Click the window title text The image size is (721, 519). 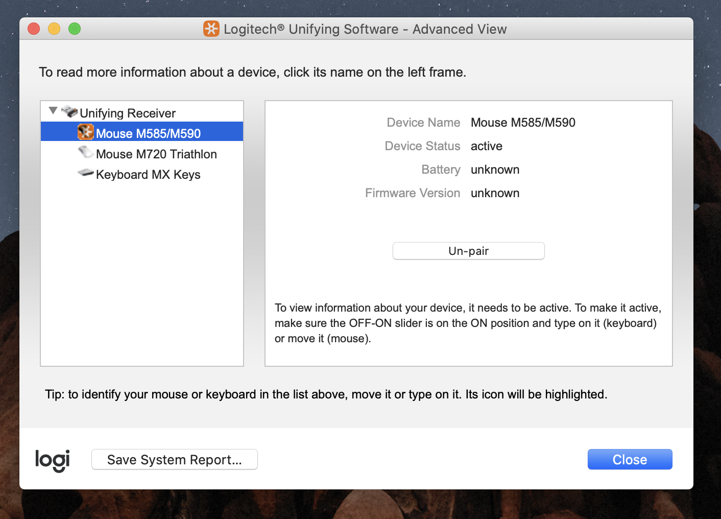[x=365, y=29]
